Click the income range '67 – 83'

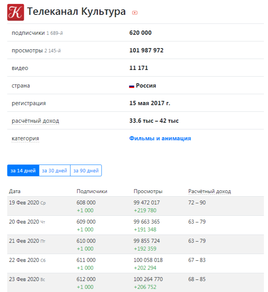point(197,260)
